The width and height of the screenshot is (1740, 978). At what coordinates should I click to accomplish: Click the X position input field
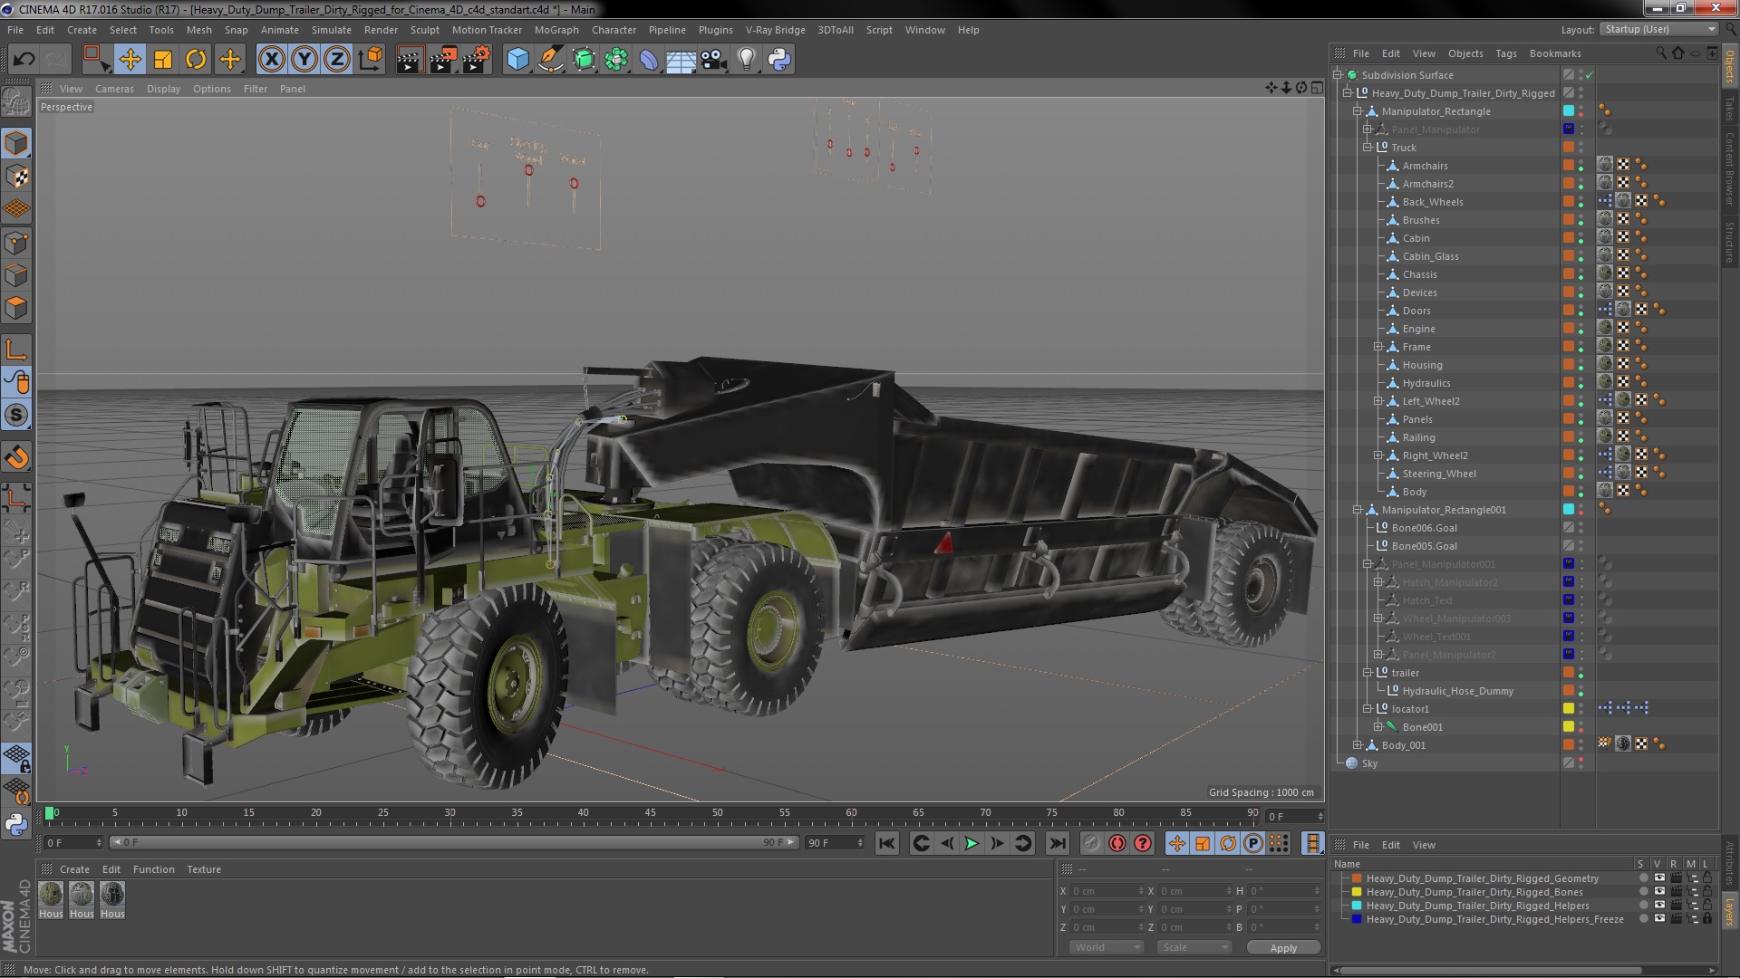click(1107, 891)
